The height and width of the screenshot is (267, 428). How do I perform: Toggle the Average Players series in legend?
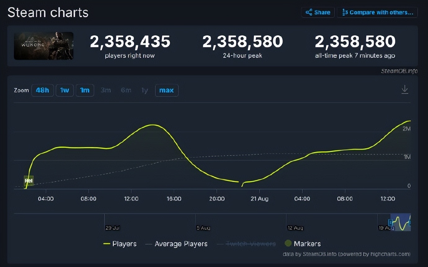[176, 244]
